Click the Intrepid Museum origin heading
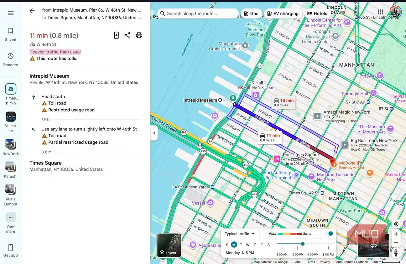 tap(49, 76)
